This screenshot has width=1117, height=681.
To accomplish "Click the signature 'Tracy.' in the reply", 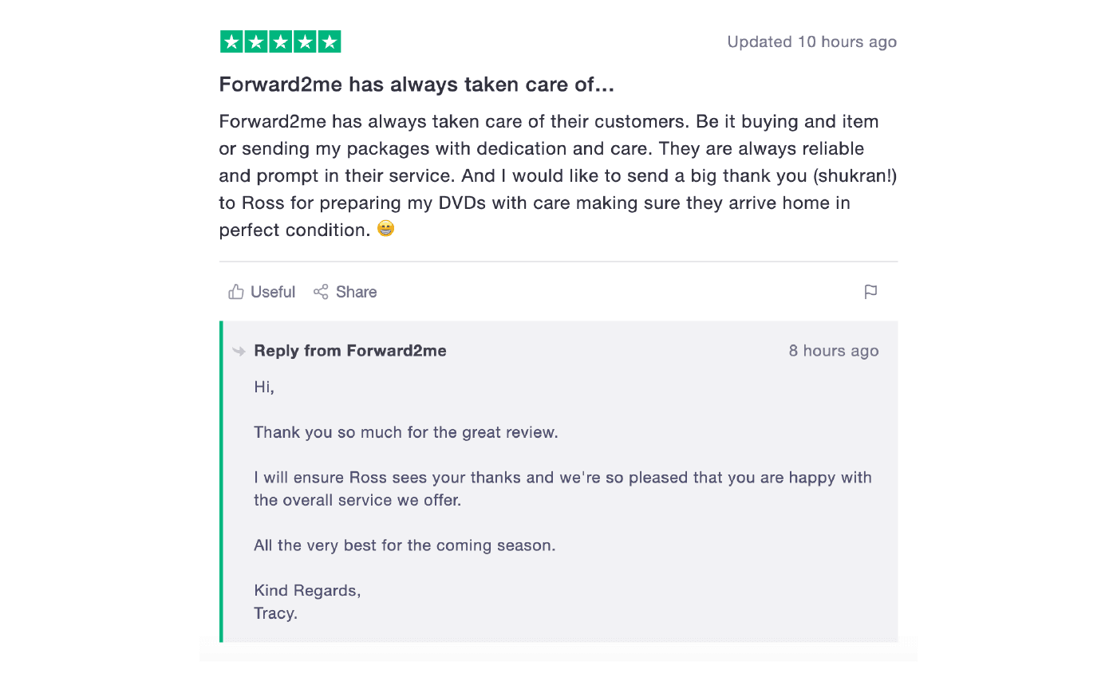I will 274,613.
